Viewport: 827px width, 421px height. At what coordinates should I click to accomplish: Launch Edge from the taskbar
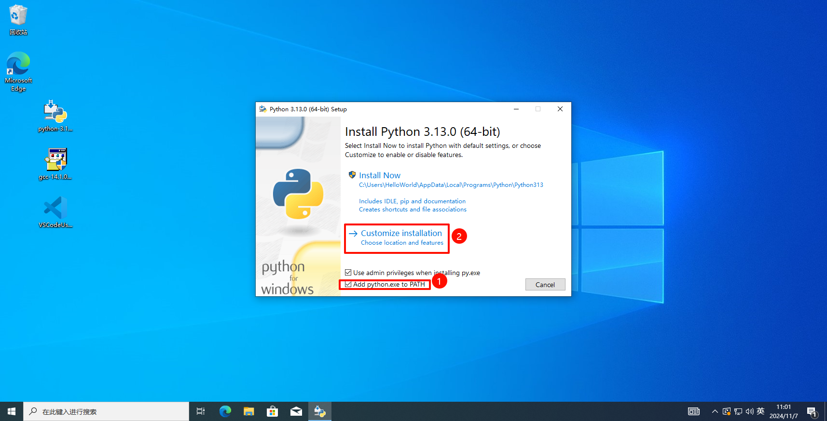[225, 411]
